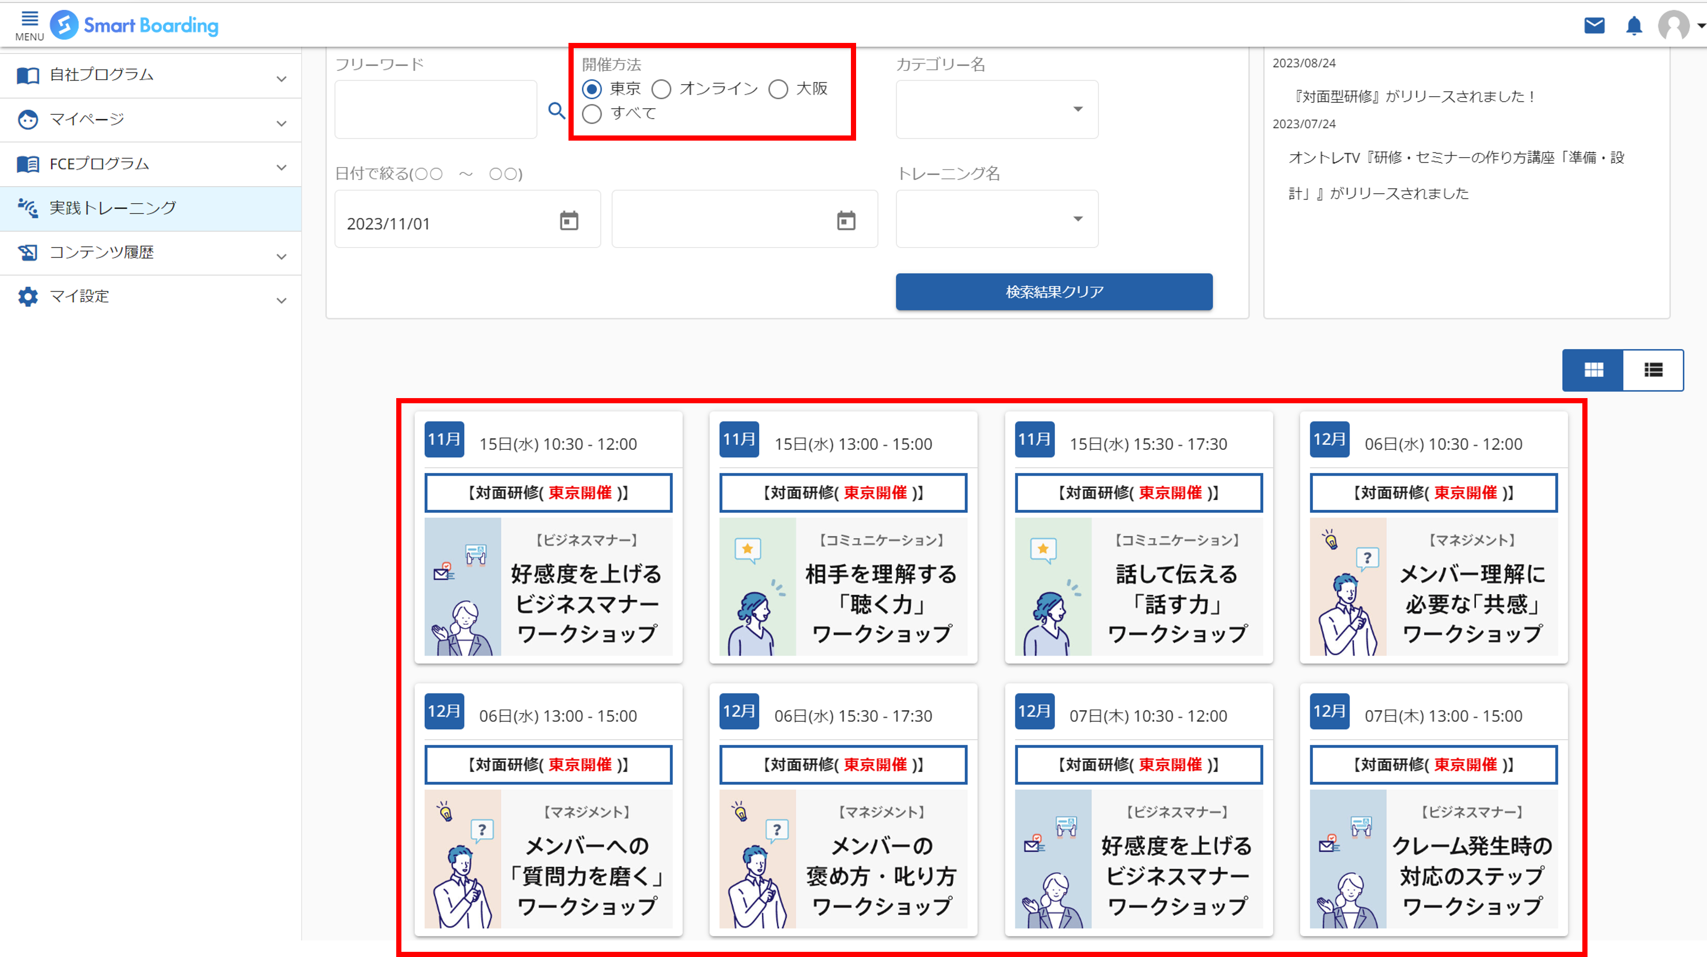Viewport: 1707px width, 957px height.
Task: Open the end date calendar picker icon
Action: [x=846, y=221]
